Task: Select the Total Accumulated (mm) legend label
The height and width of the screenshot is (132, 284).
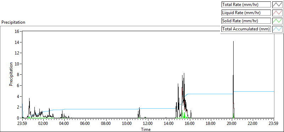Action: (246, 29)
